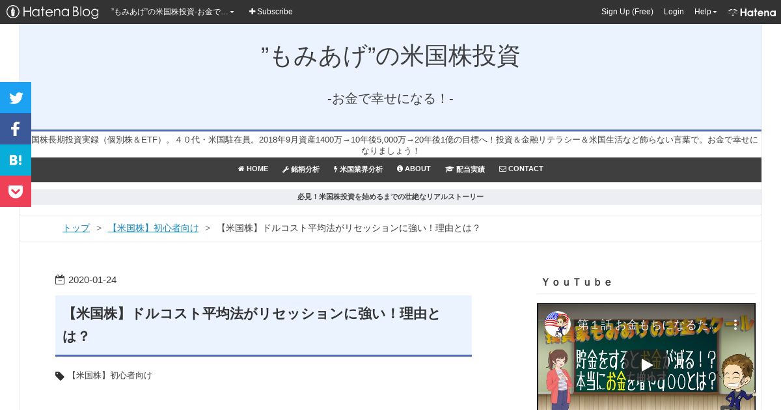Open the ABOUT menu item

(x=414, y=169)
